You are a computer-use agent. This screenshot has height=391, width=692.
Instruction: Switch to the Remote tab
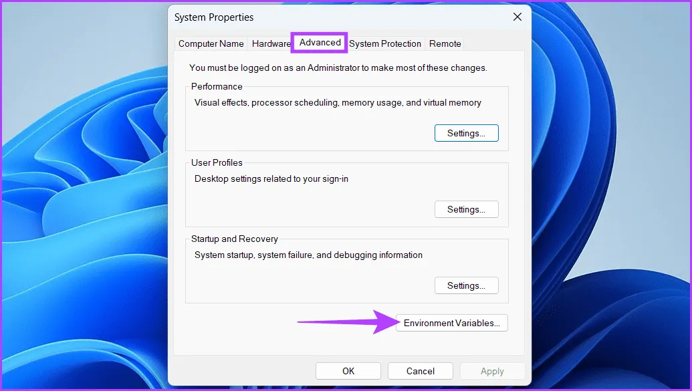(x=445, y=43)
